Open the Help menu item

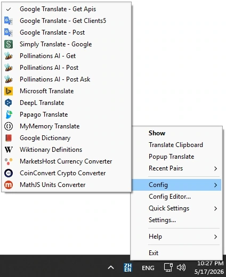(176, 237)
